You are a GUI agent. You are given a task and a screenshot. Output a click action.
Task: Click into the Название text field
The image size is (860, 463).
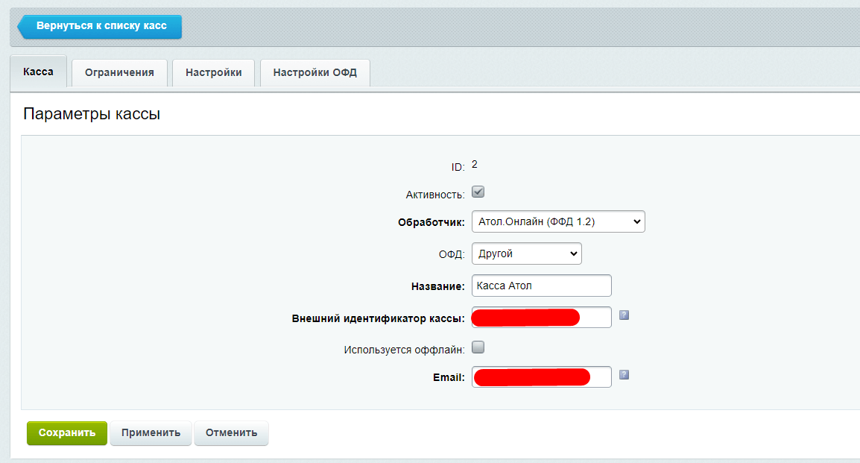[x=542, y=286]
